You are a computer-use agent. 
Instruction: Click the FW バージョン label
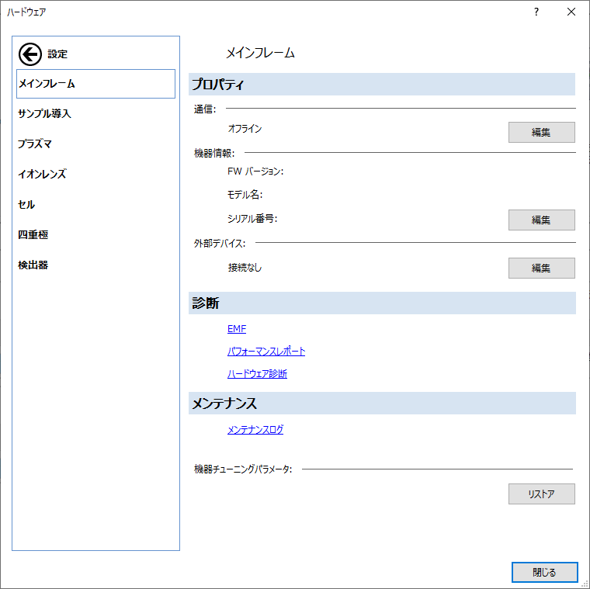pos(255,172)
